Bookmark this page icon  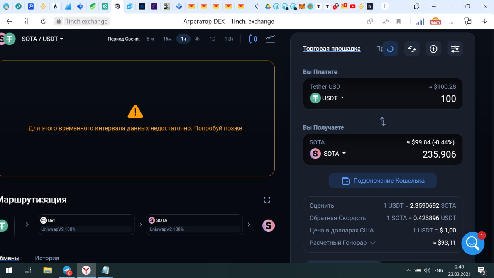point(399,21)
